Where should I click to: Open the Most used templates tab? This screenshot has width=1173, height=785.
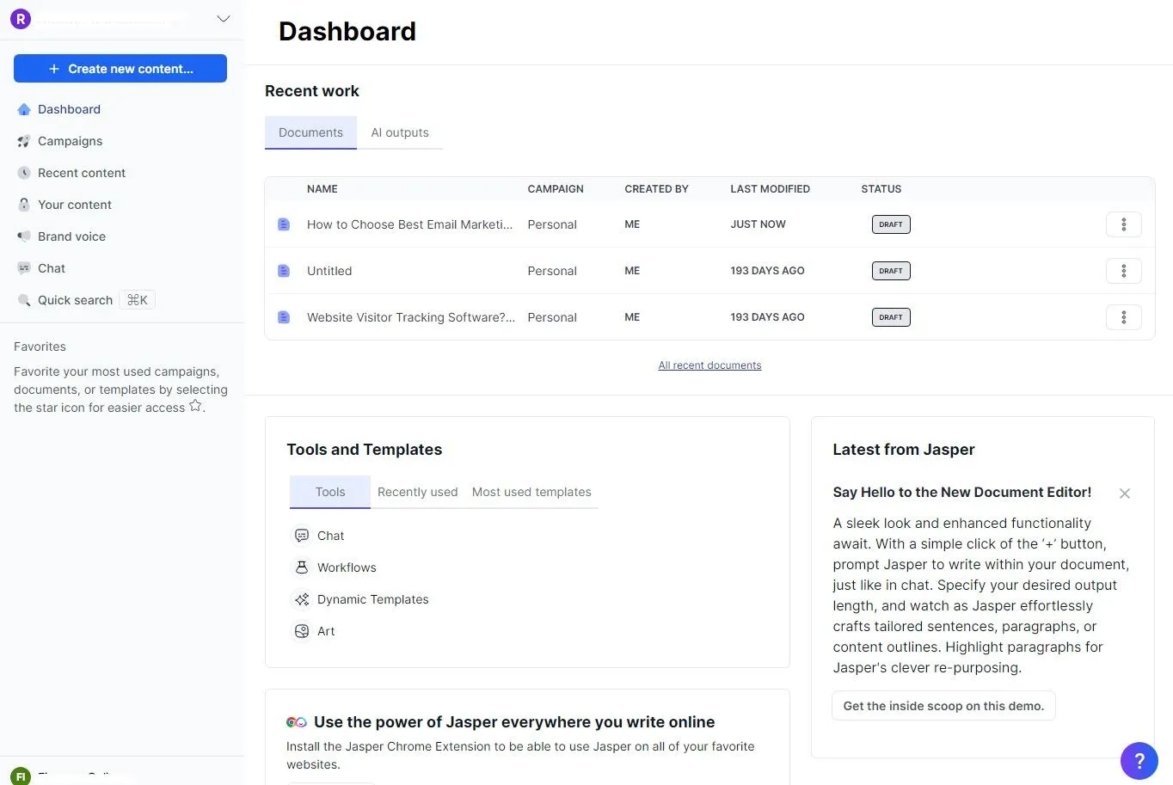tap(531, 492)
